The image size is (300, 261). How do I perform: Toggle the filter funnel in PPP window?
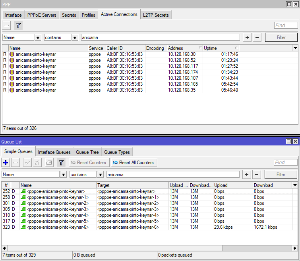point(18,26)
